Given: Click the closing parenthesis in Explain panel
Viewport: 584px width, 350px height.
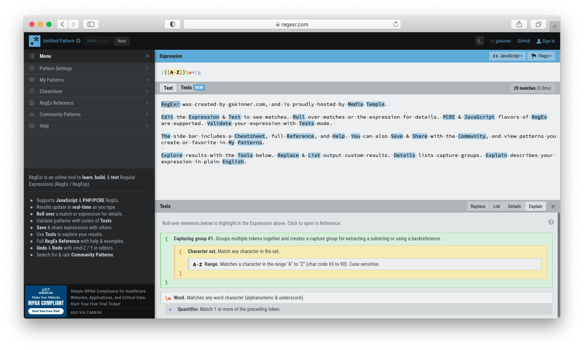Looking at the screenshot, I should coord(166,282).
